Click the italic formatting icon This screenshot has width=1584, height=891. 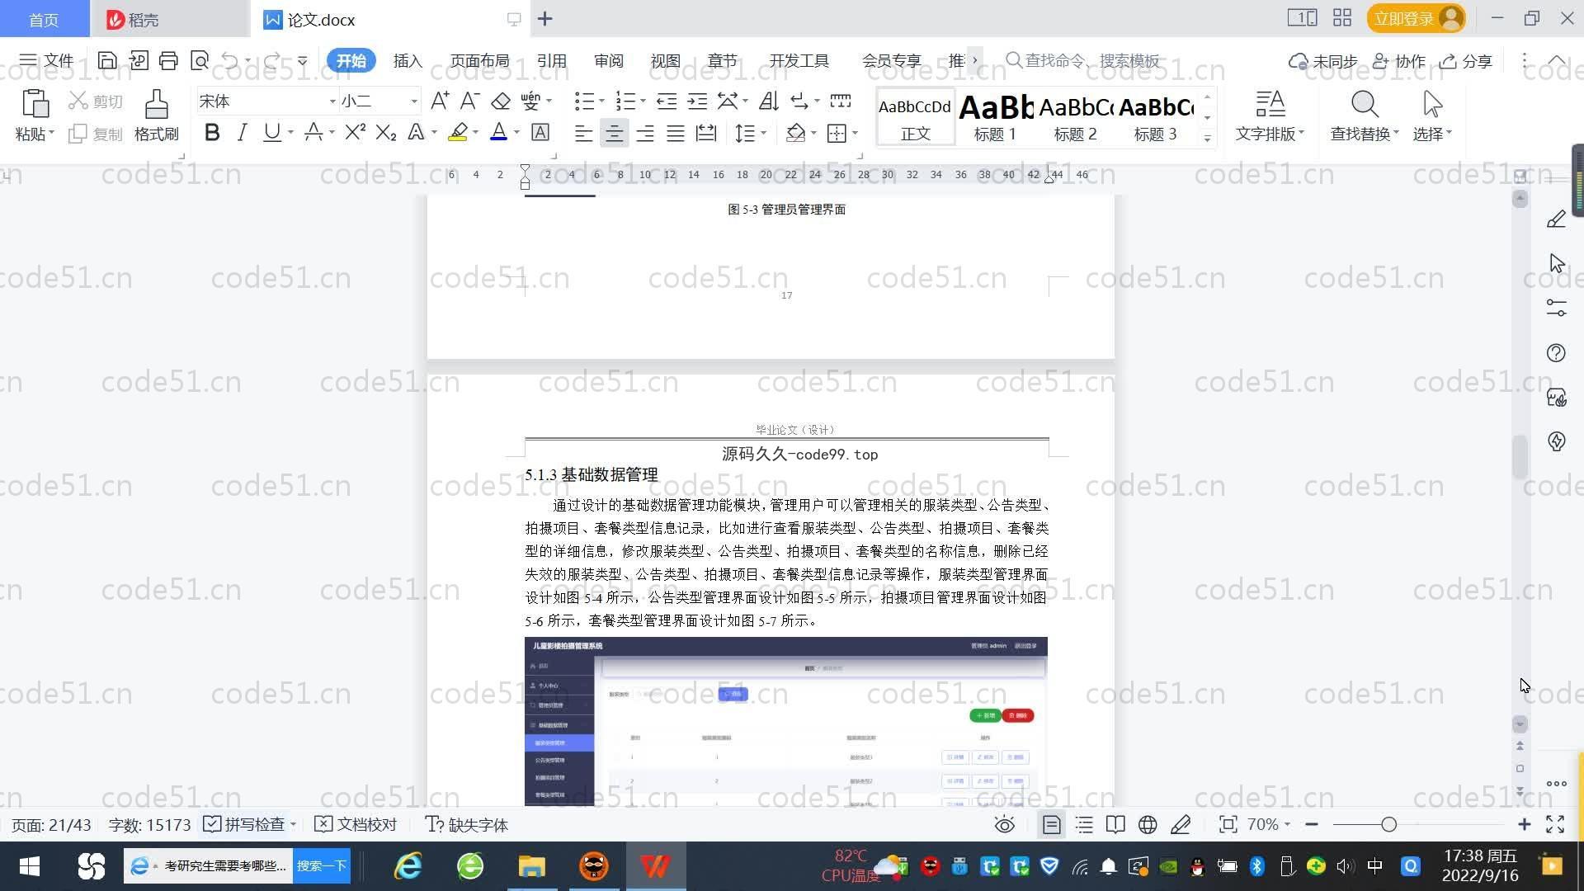point(242,133)
